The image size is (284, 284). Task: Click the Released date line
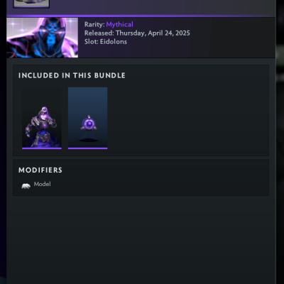137,33
